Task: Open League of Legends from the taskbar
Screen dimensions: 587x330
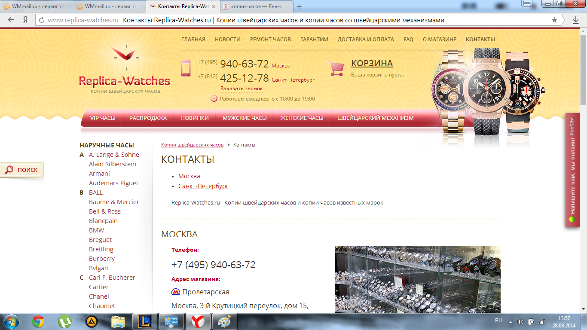Action: point(145,321)
